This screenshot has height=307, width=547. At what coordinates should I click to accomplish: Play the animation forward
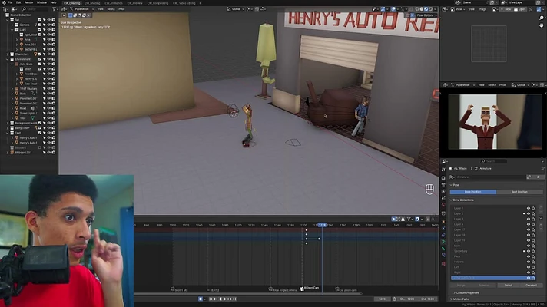(224, 299)
